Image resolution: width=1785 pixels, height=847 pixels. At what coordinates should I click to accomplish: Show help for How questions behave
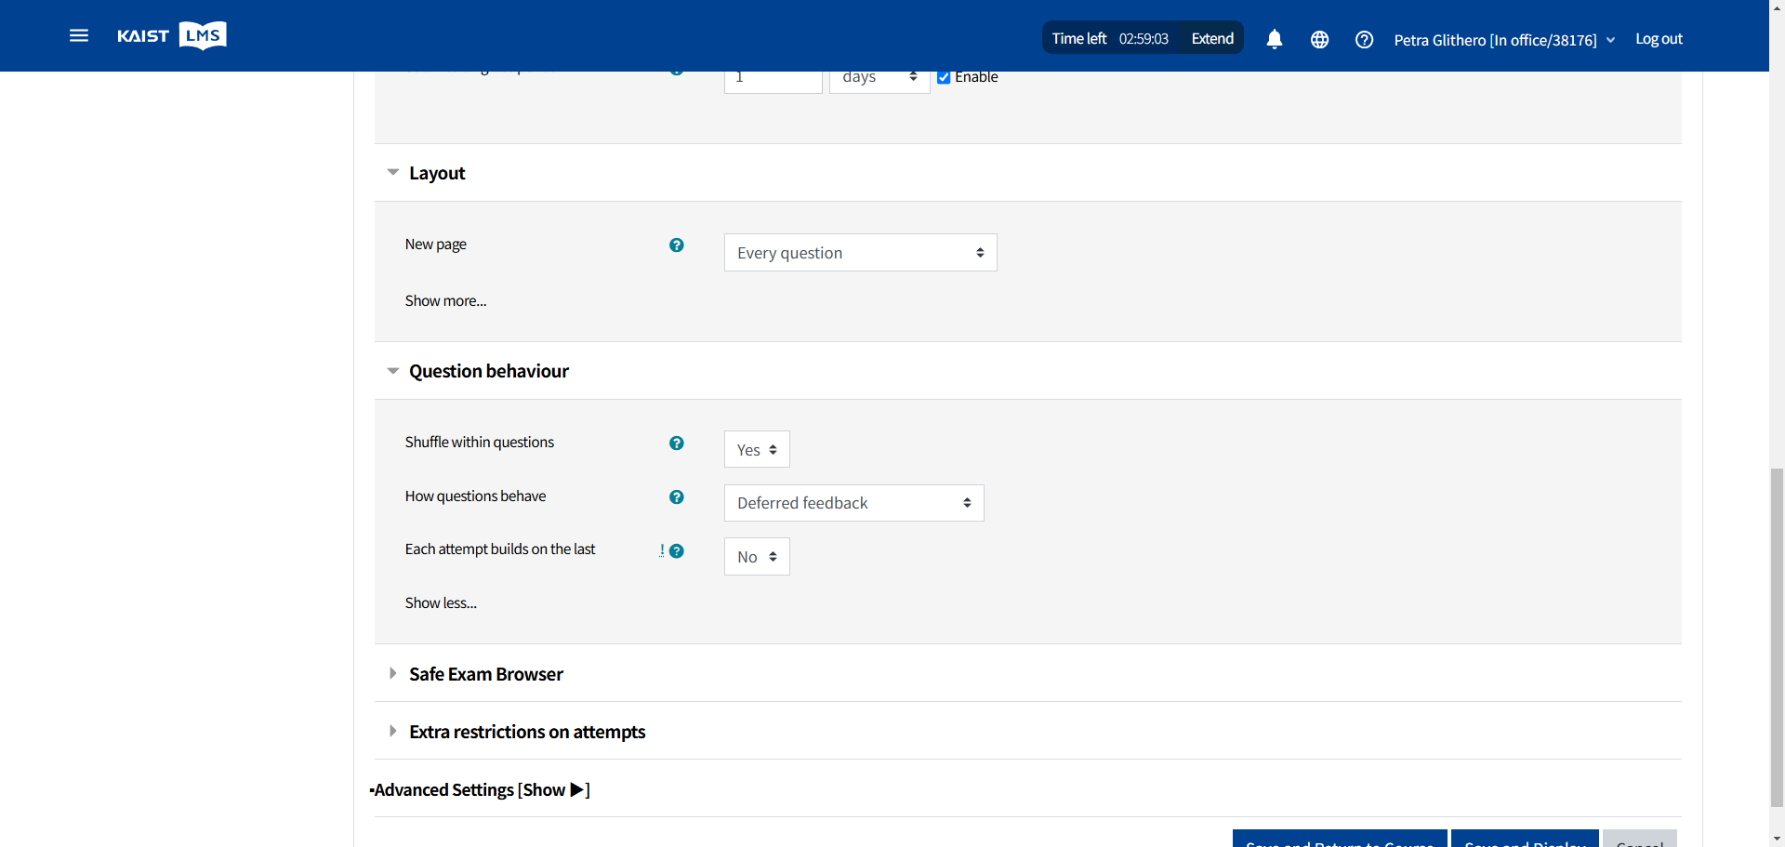pos(677,497)
